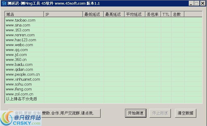The width and height of the screenshot is (207, 126).
Task: Open the 赞助.合作.用户交流群 link button
Action: 55,113
